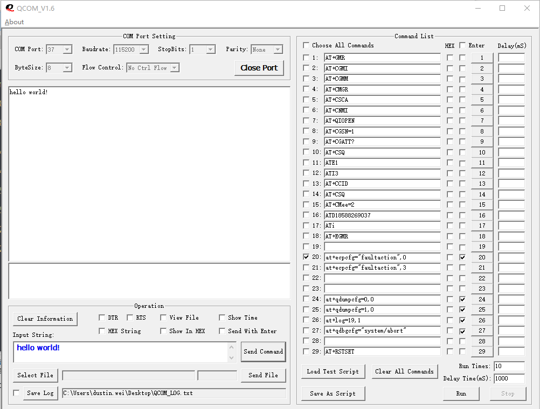The height and width of the screenshot is (409, 540).
Task: Click the Clear Information button
Action: 45,319
